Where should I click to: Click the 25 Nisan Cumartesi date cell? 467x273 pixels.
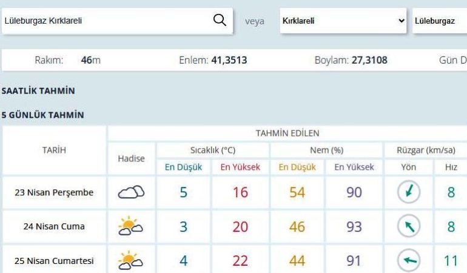[x=54, y=261]
